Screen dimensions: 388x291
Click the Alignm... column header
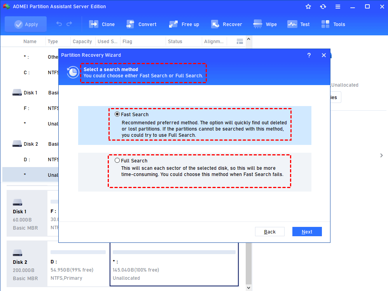click(213, 42)
